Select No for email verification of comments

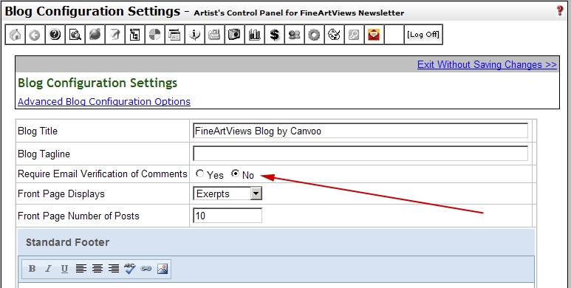235,174
